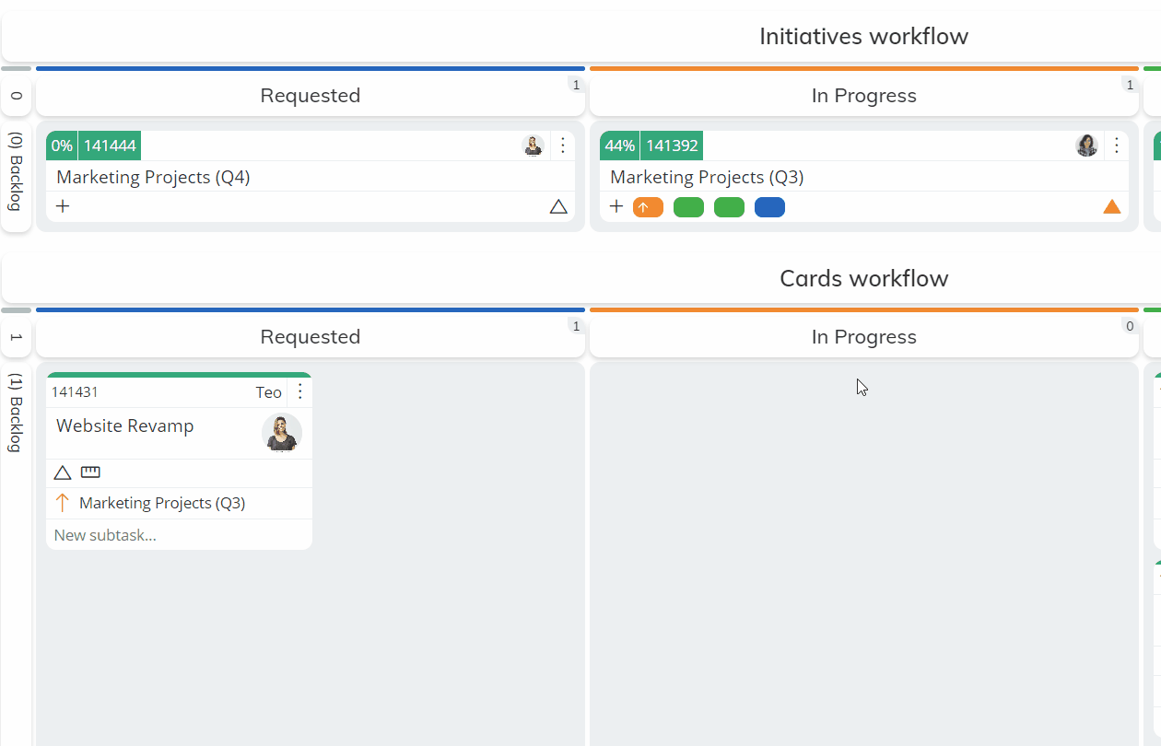Click the orange blocker triangle on card 141392

[1112, 206]
